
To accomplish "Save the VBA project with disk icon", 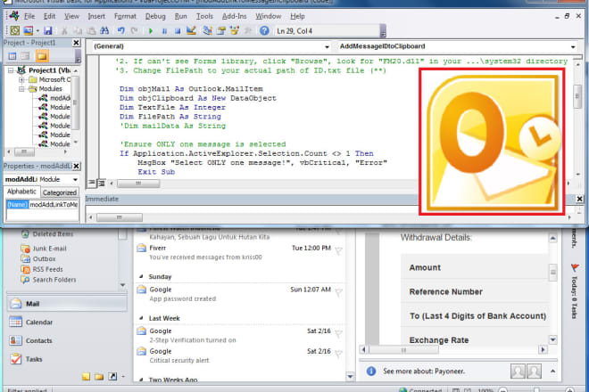I will pos(48,31).
